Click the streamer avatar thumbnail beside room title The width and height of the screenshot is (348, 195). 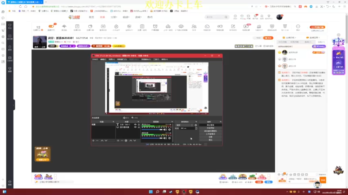pos(40,42)
